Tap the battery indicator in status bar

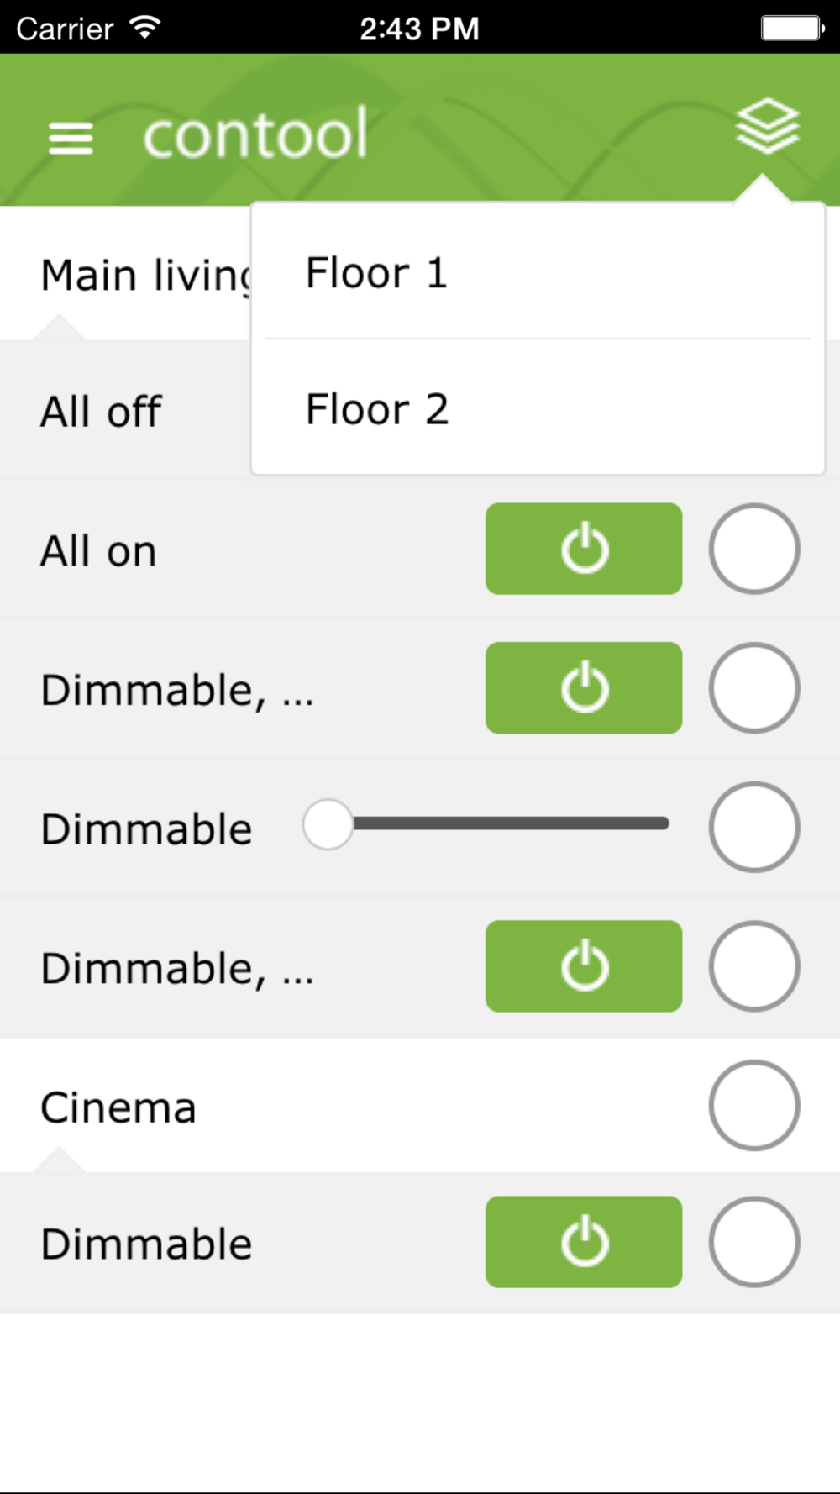pos(791,29)
